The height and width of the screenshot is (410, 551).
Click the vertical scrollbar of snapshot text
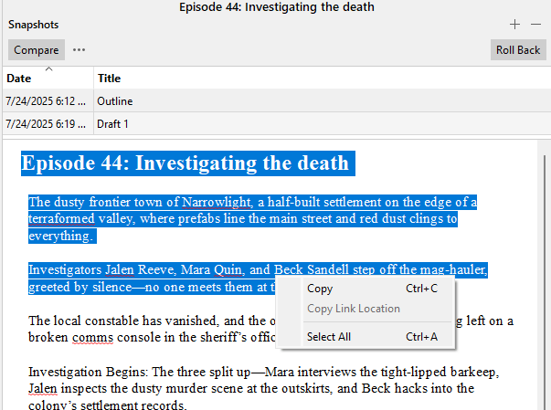pos(544,274)
